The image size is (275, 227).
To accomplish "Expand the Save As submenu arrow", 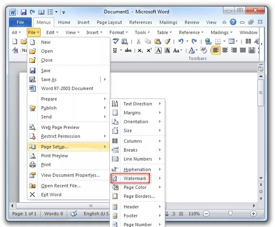I will click(x=105, y=79).
